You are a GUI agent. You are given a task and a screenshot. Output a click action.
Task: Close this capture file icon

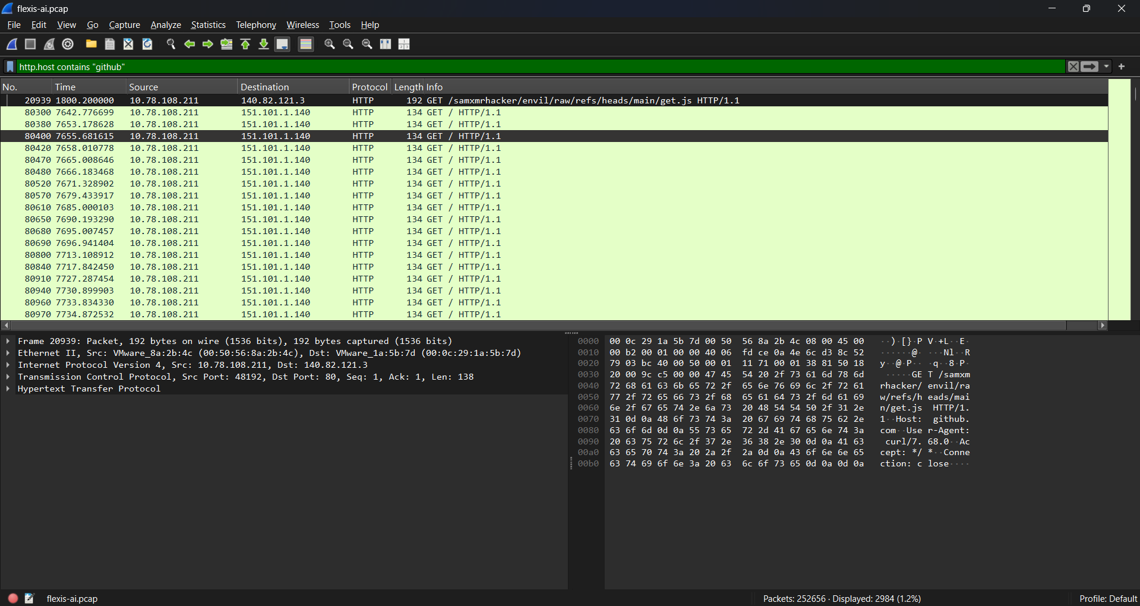[128, 44]
